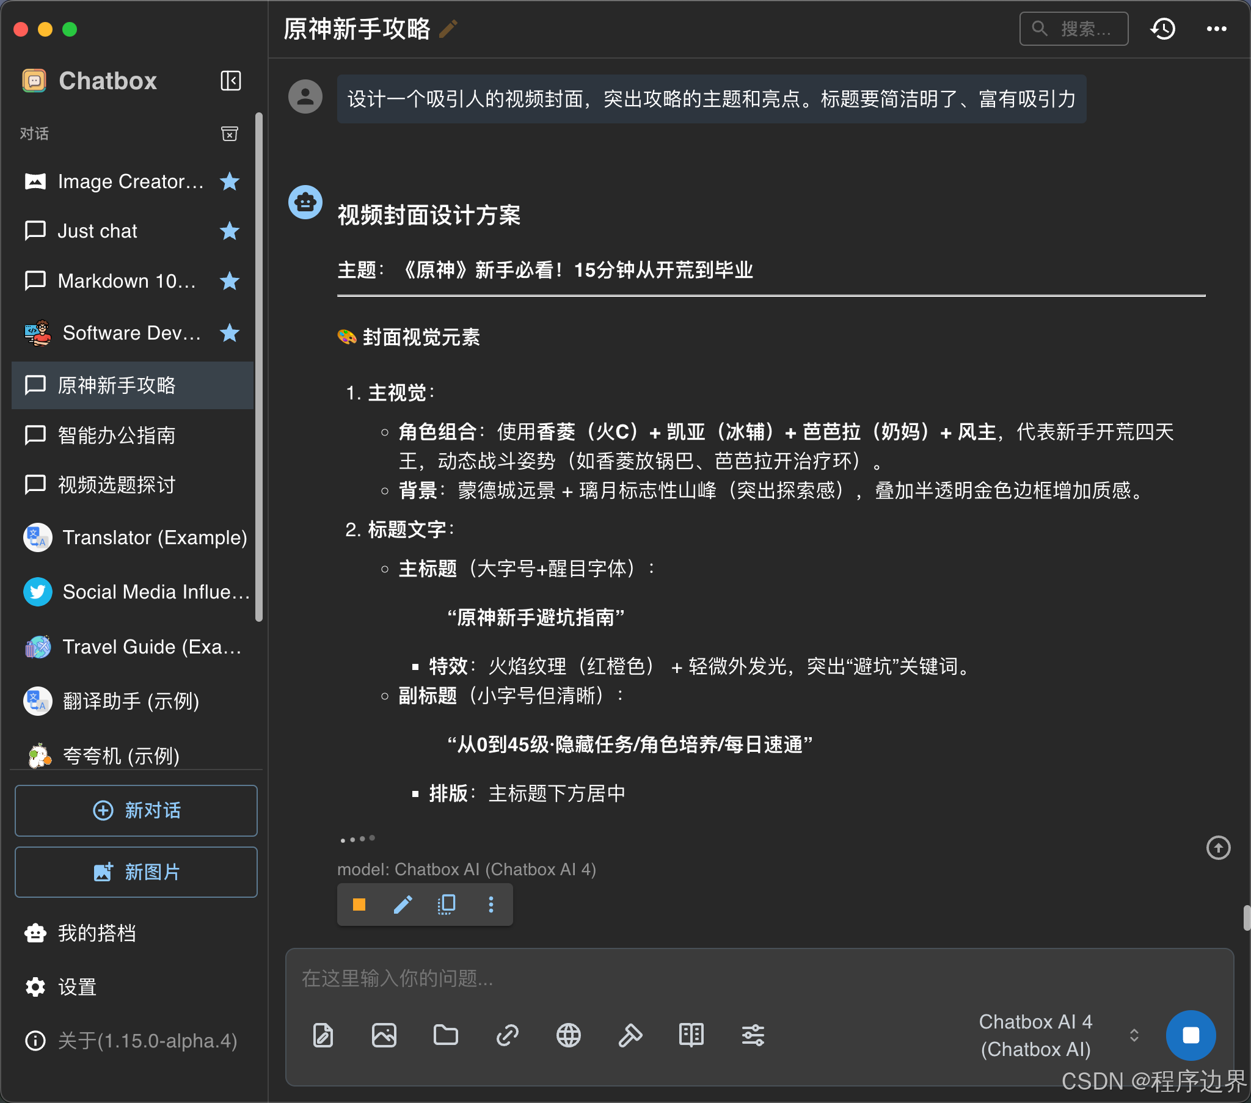Toggle star on Image Creator conversation
Viewport: 1251px width, 1103px height.
230,181
